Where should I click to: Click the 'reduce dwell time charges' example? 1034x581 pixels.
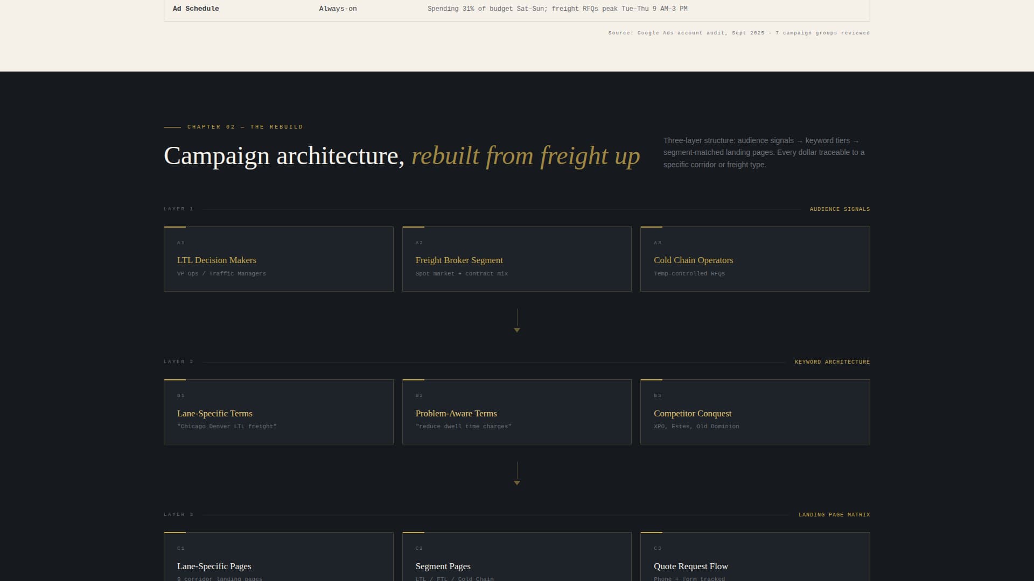coord(463,427)
